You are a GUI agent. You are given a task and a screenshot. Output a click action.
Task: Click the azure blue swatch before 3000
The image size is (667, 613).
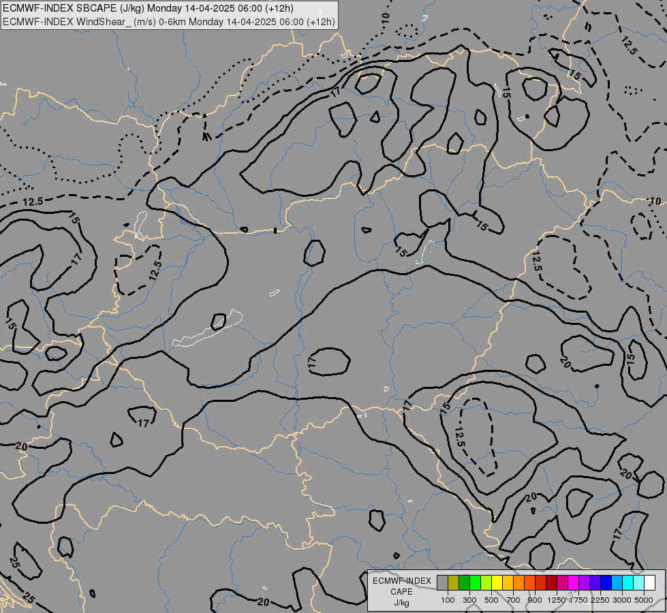point(617,583)
